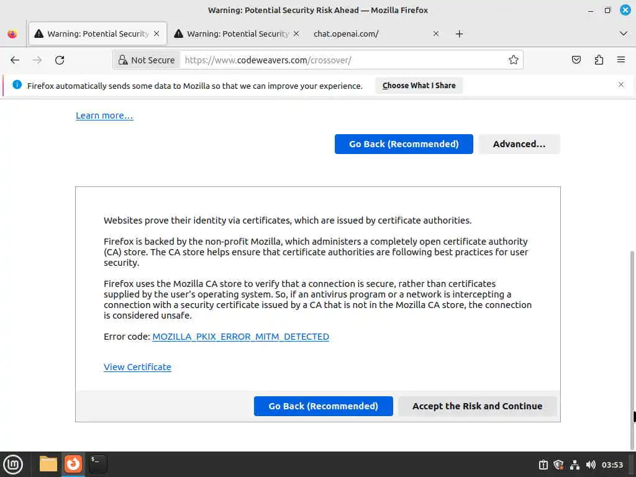The width and height of the screenshot is (636, 477).
Task: Click the 03:53 clock in taskbar
Action: click(612, 465)
